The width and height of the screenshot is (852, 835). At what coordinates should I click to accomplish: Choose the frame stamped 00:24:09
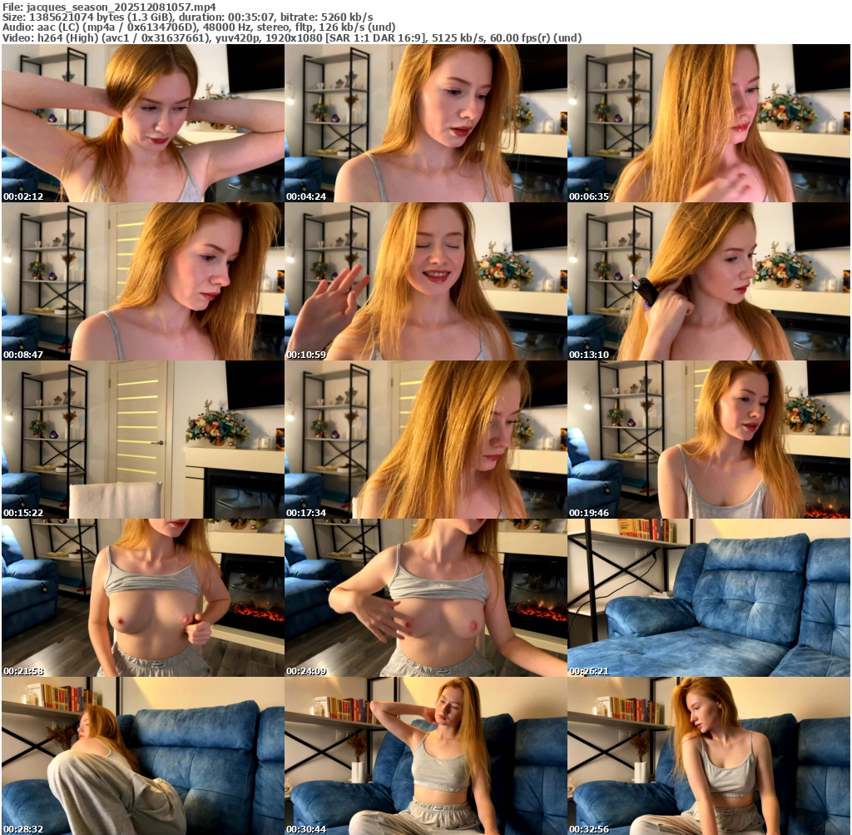[426, 598]
